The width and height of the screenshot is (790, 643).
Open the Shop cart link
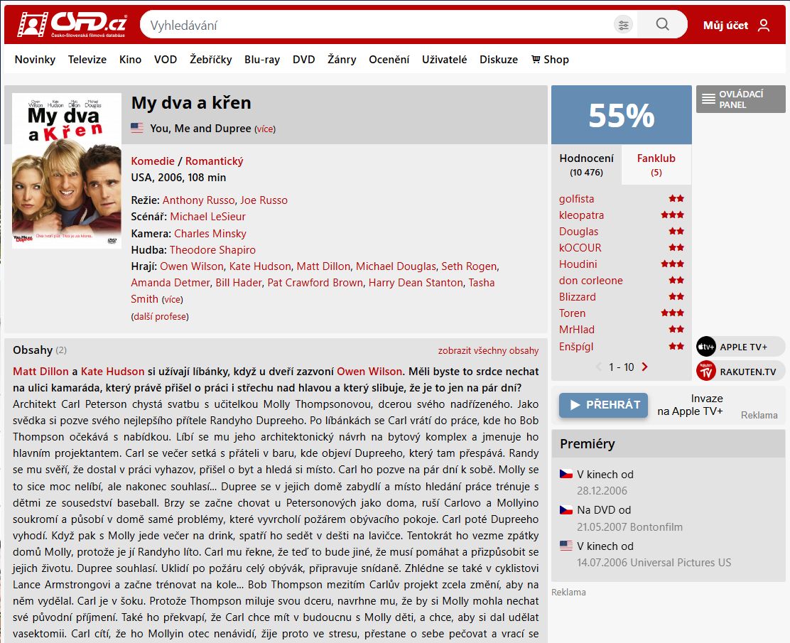550,60
